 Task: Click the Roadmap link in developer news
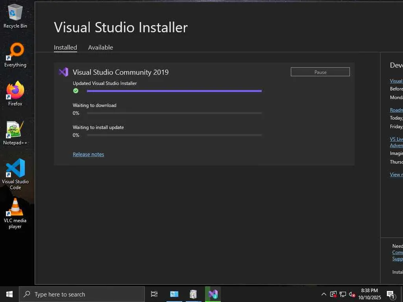pos(396,110)
